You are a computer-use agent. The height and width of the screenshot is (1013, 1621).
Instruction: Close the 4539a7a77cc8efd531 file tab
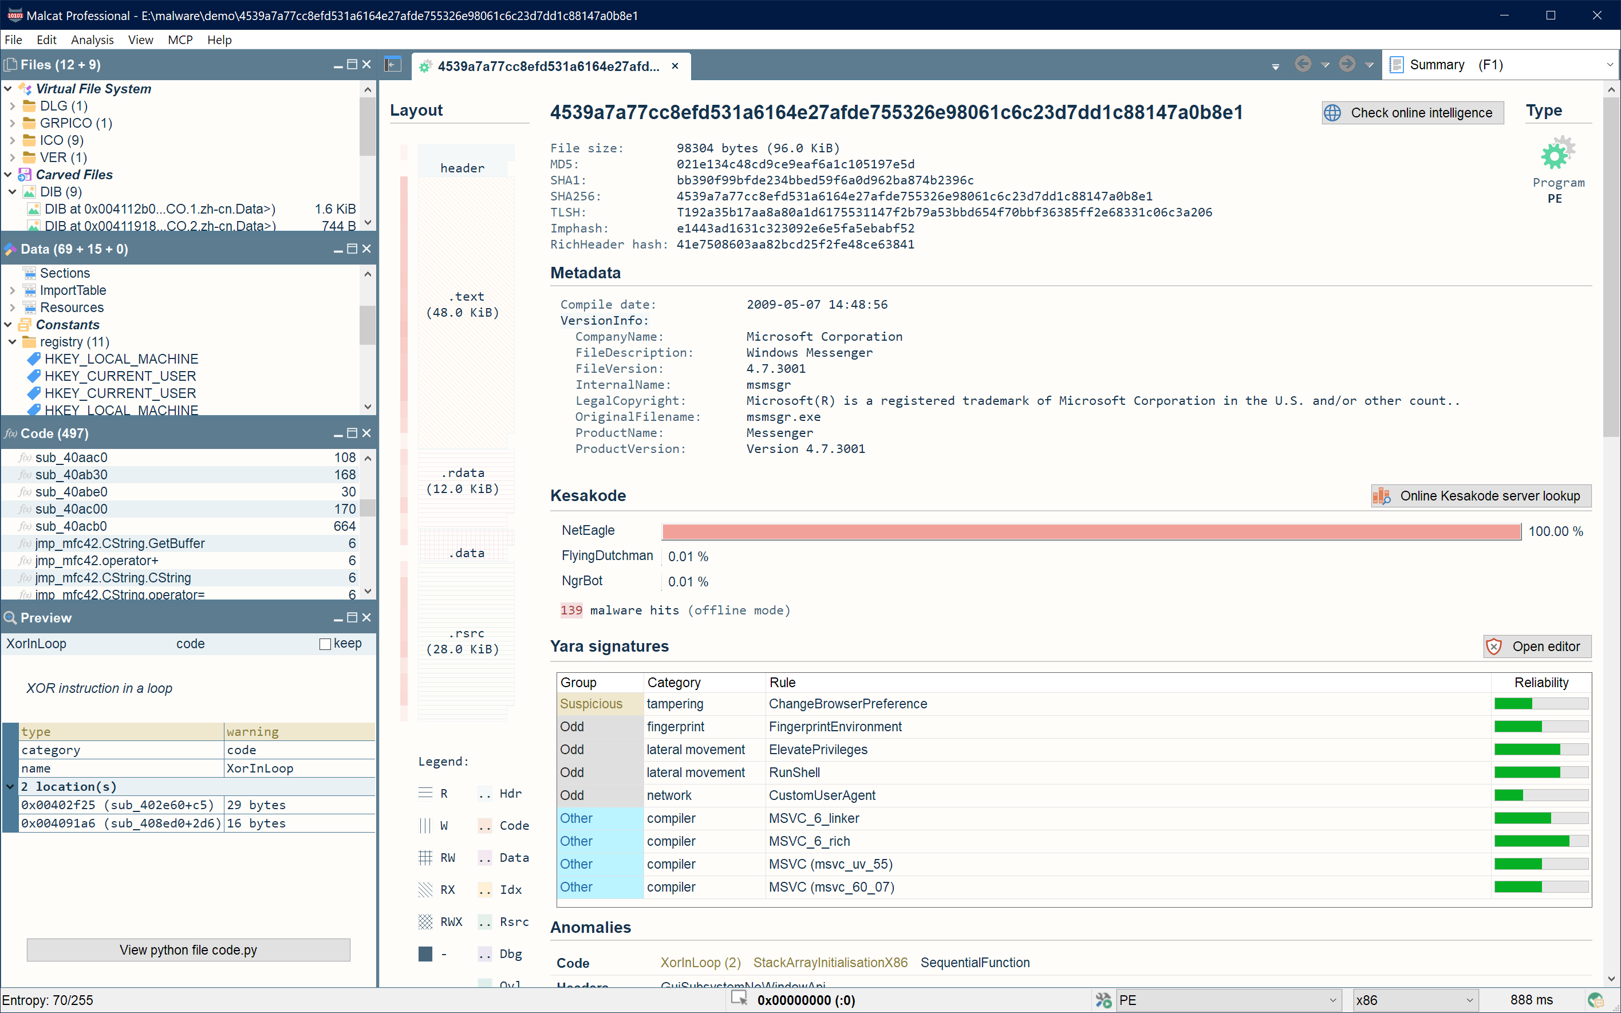pyautogui.click(x=675, y=66)
